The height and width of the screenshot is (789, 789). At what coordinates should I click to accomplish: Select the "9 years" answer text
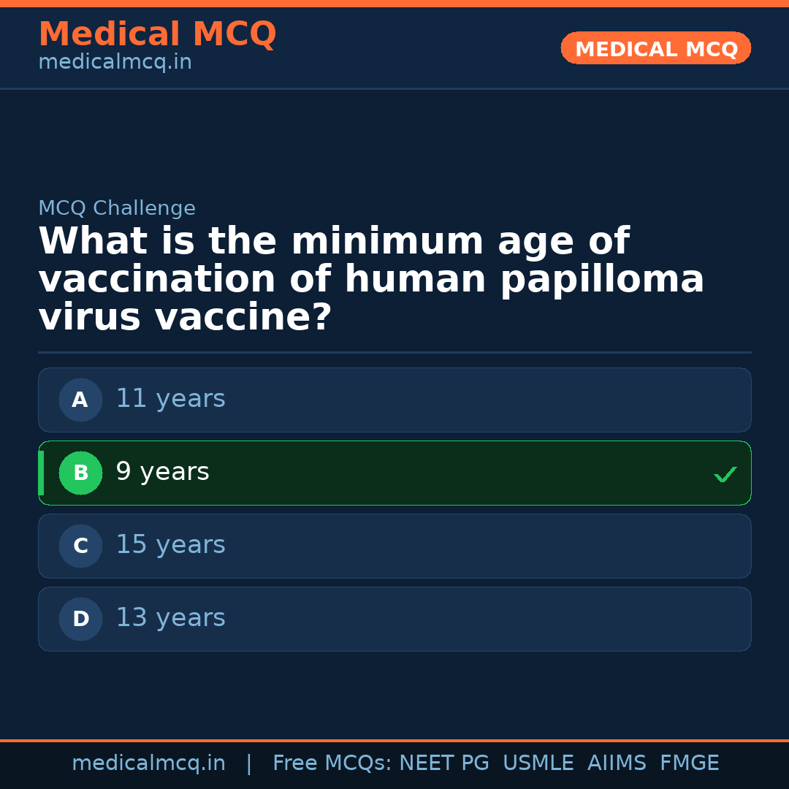pyautogui.click(x=162, y=472)
